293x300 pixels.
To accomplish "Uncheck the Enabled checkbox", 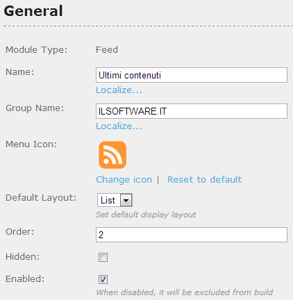I will click(103, 279).
